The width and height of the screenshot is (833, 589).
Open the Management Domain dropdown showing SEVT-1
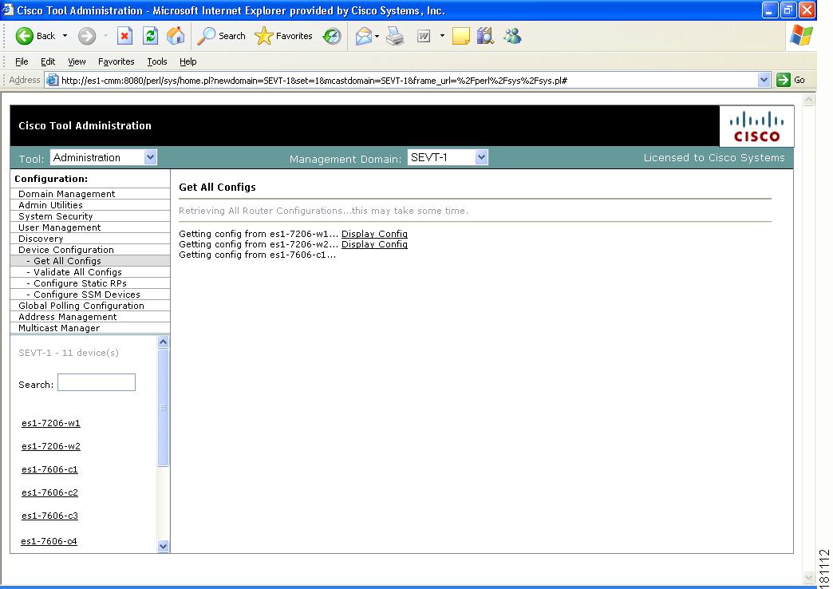(448, 157)
